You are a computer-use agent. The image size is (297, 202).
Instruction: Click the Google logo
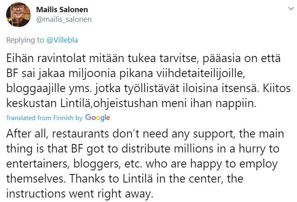(98, 118)
